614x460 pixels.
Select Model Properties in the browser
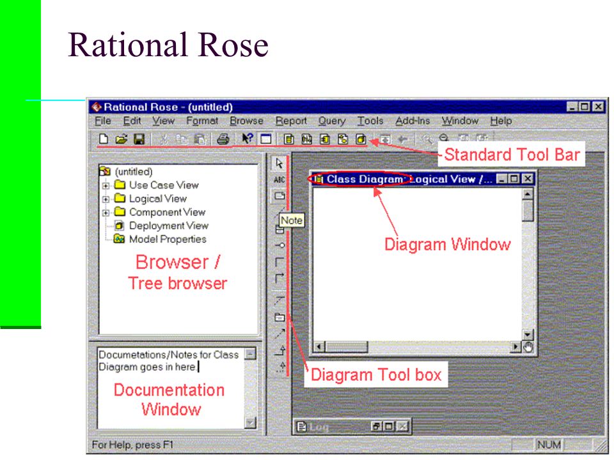168,239
